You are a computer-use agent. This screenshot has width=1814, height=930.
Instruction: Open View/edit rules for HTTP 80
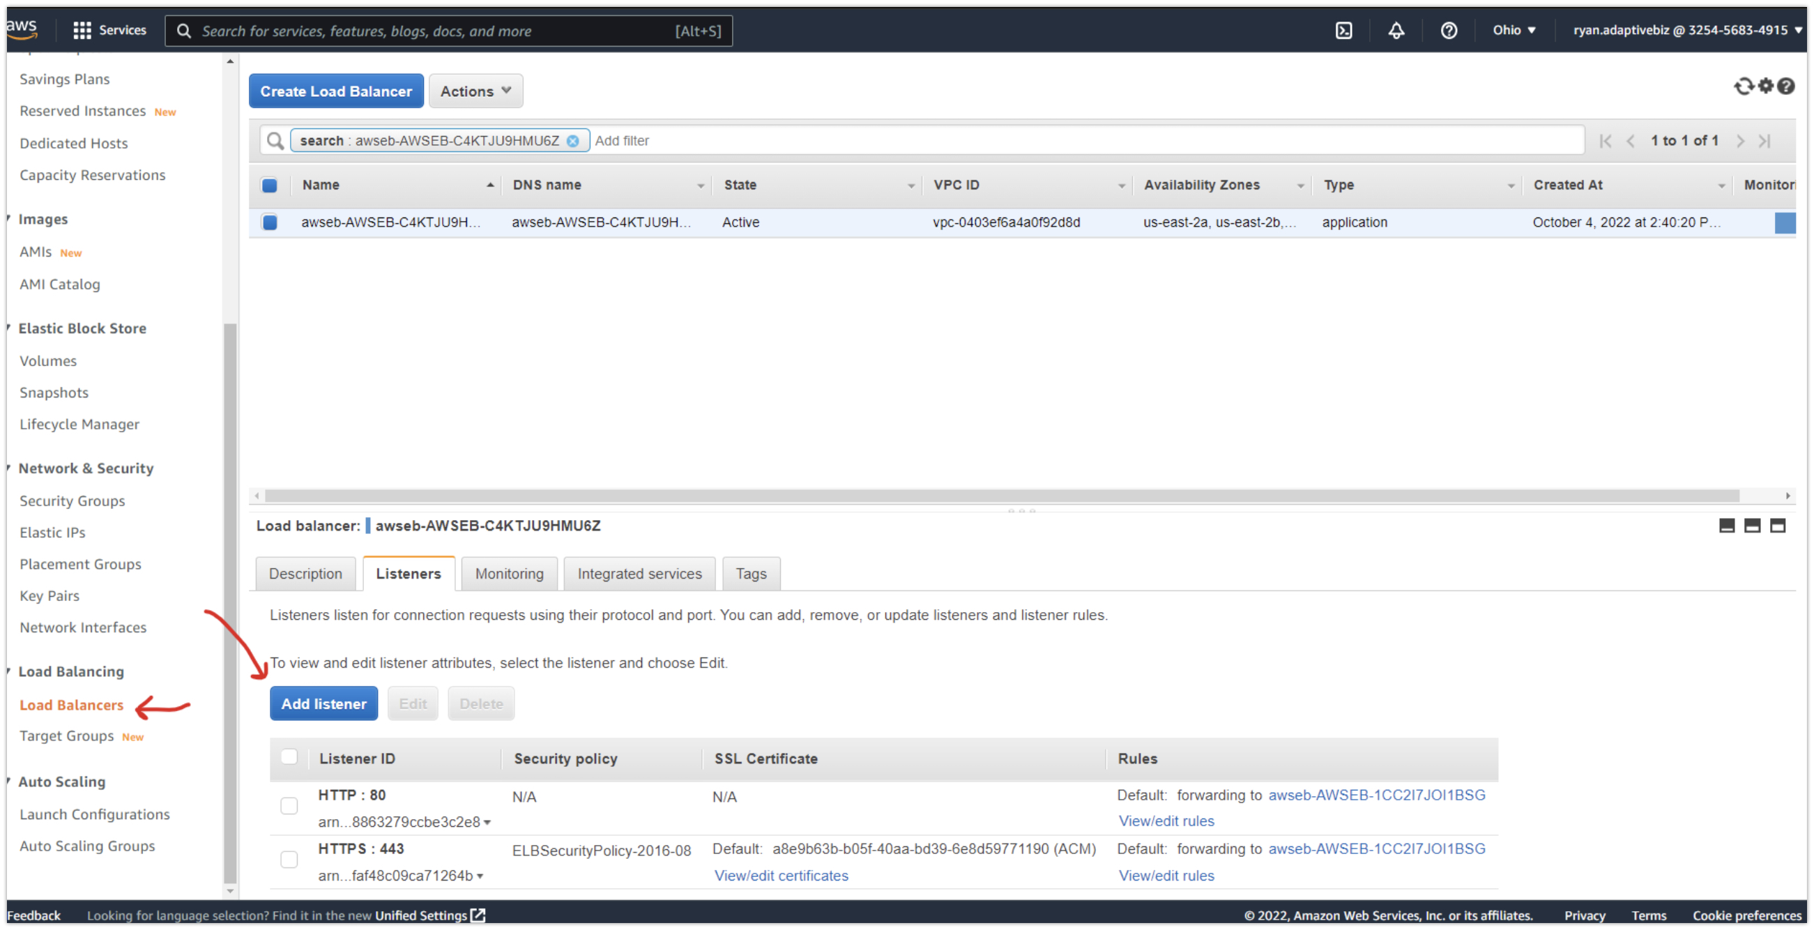(1166, 821)
